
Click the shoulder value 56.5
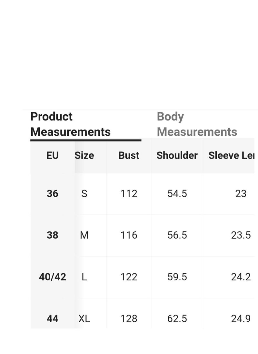177,235
